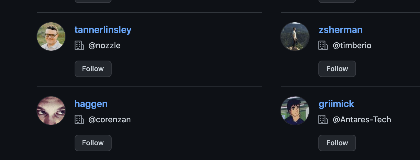This screenshot has width=420, height=160.
Task: Click the organization icon beside @corenzan
Action: point(79,120)
